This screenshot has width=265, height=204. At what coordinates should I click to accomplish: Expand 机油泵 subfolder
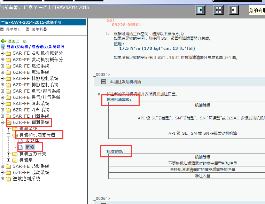click(x=8, y=160)
